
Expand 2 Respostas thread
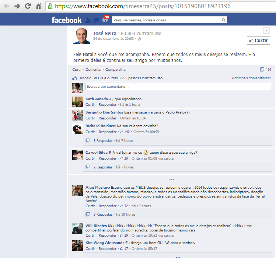103,167
